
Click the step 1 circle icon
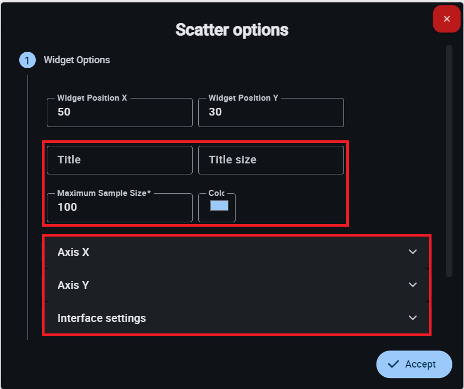tap(28, 60)
